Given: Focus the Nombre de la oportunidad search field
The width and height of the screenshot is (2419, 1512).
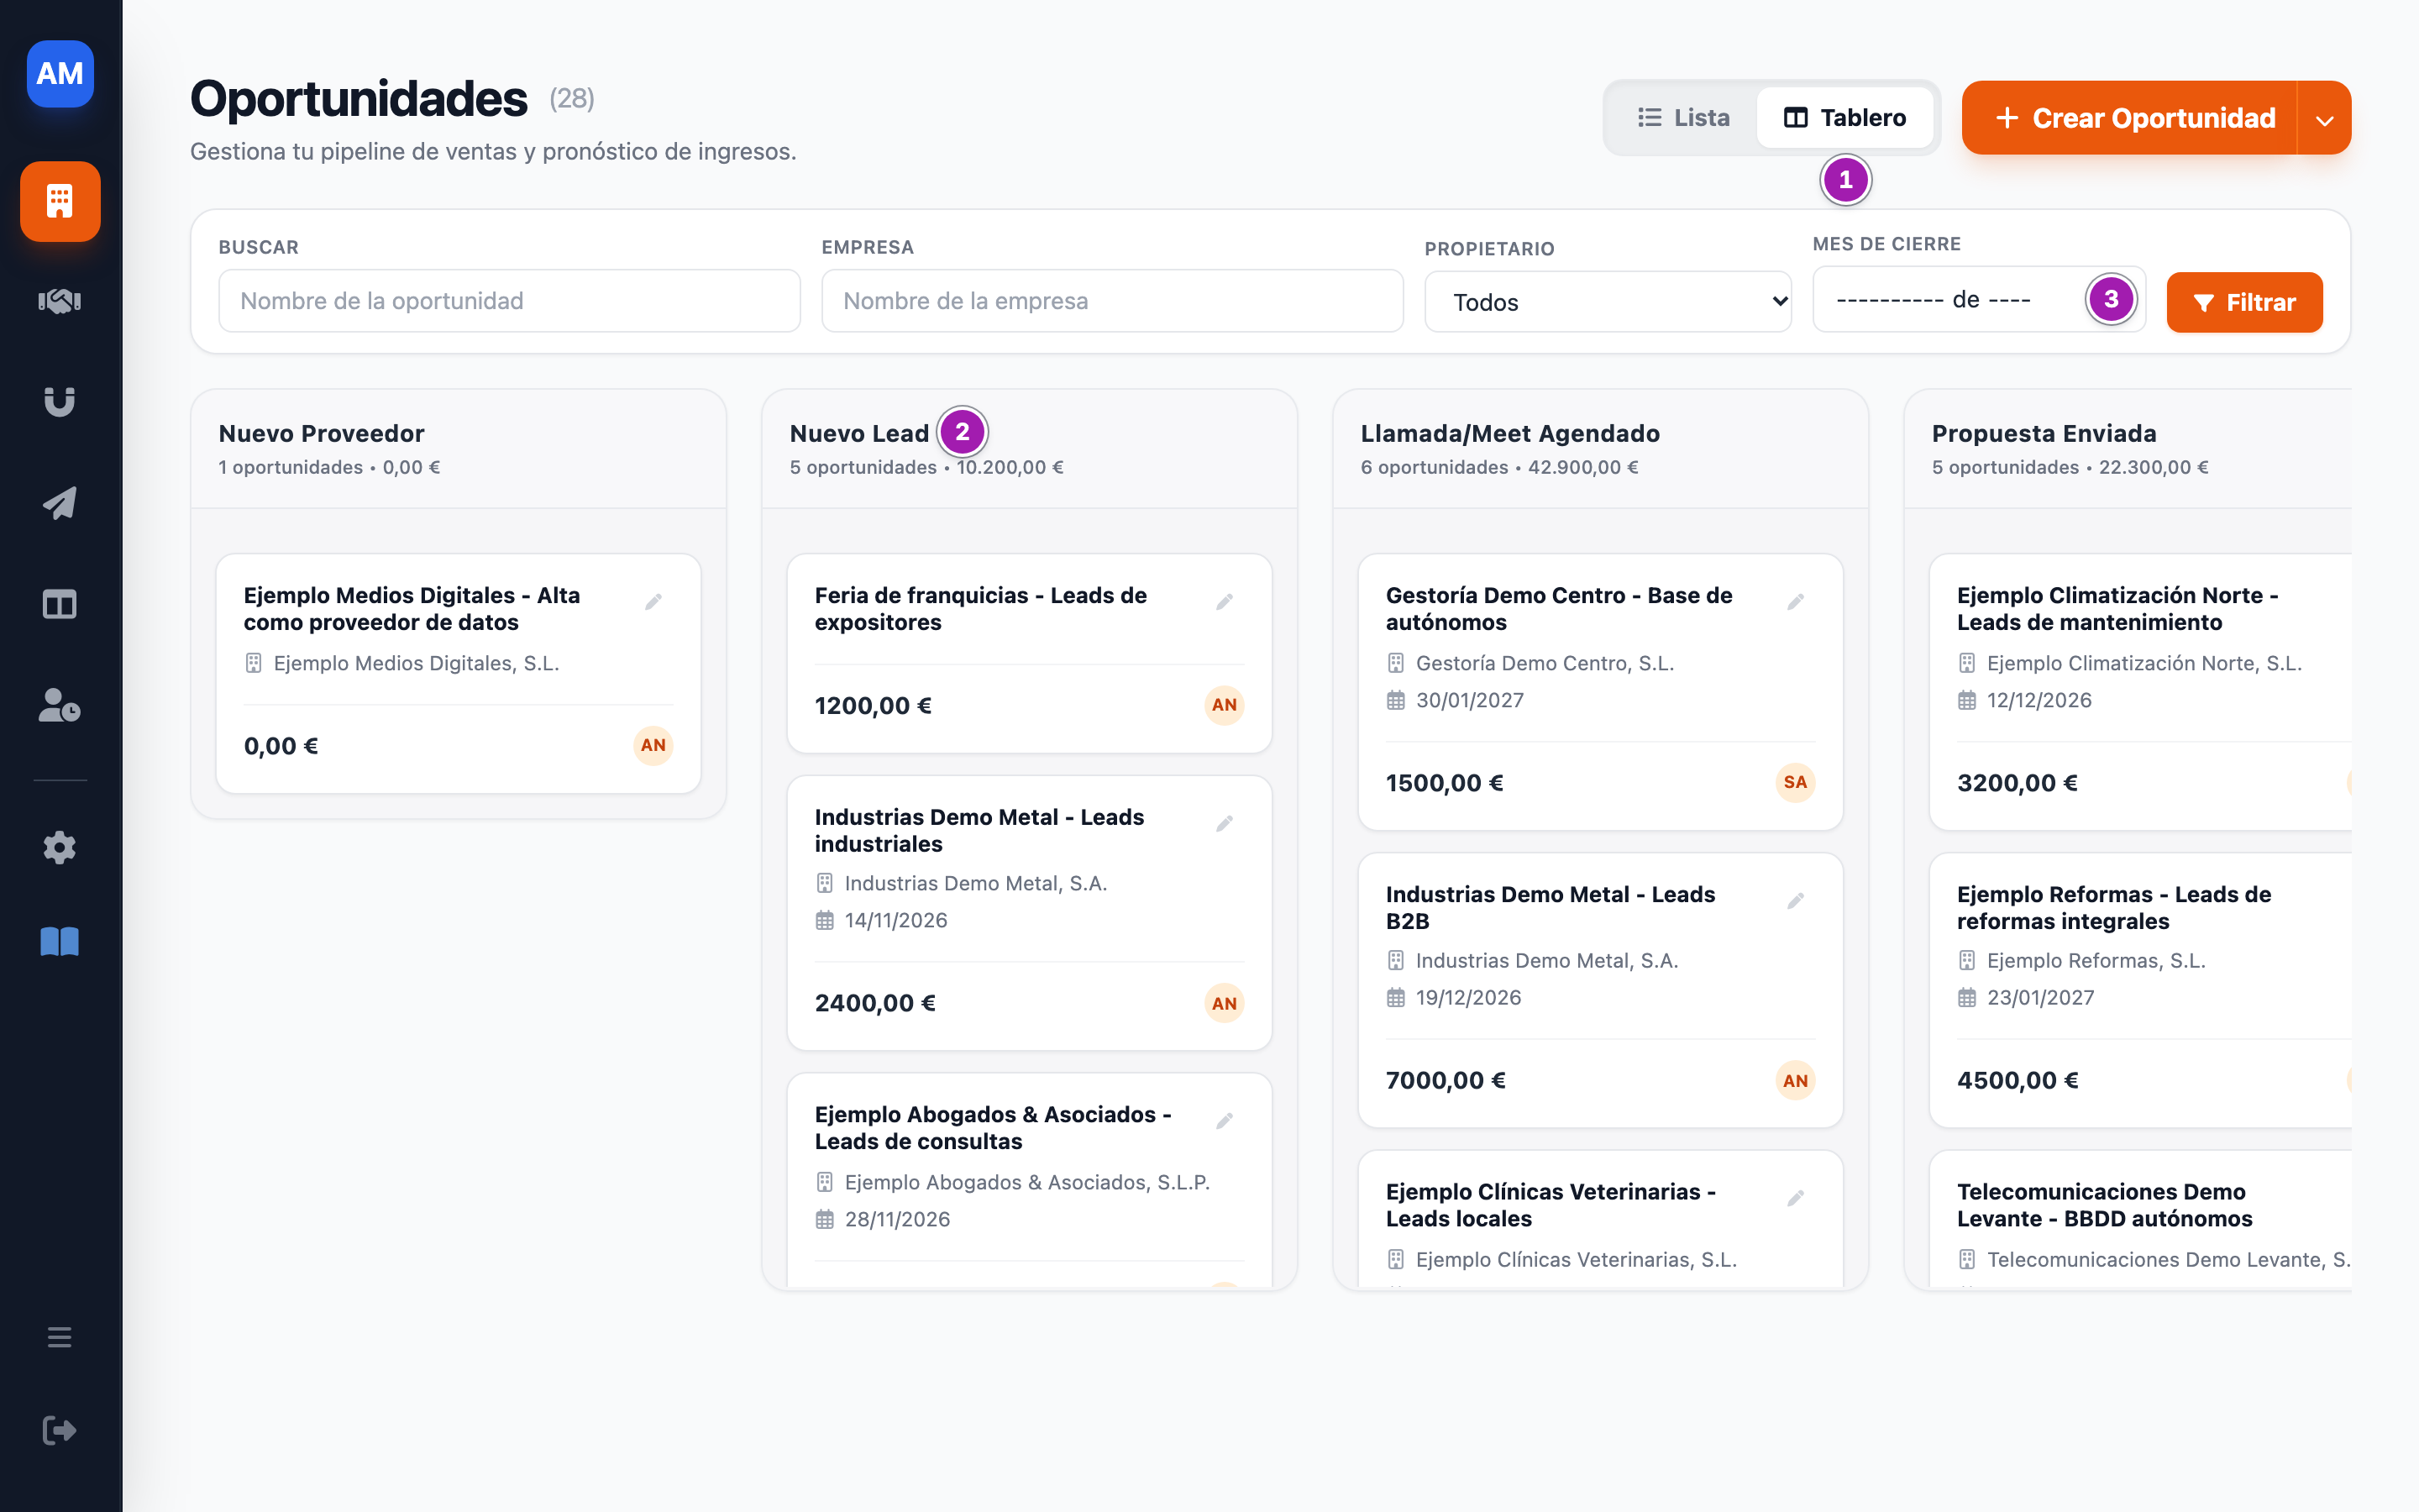Looking at the screenshot, I should click(x=509, y=301).
